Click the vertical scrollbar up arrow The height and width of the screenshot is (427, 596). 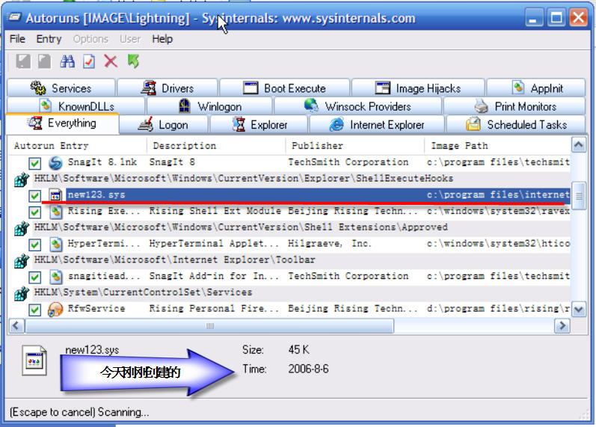click(579, 145)
